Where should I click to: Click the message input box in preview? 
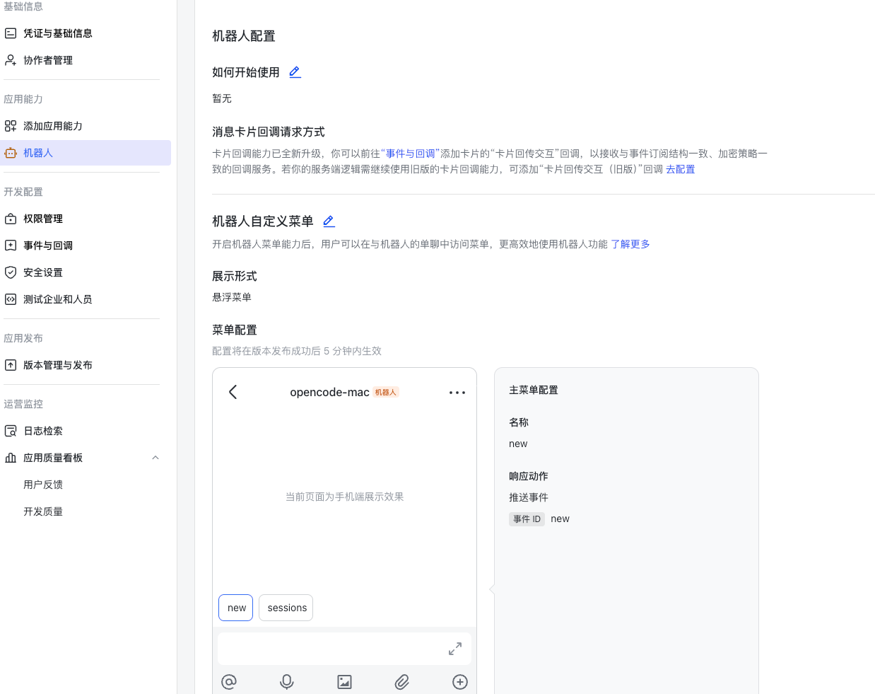(x=344, y=649)
